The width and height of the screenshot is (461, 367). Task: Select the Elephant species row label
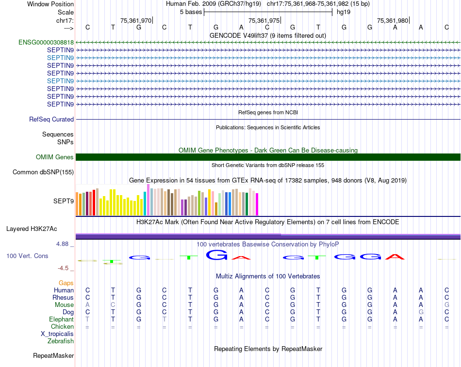(x=62, y=320)
